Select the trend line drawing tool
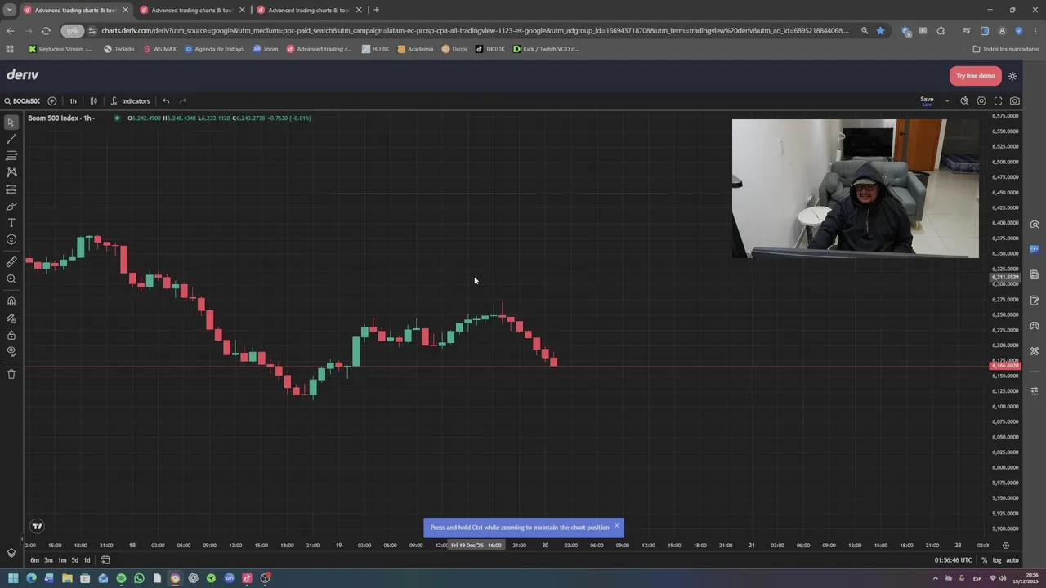Image resolution: width=1046 pixels, height=588 pixels. [11, 139]
